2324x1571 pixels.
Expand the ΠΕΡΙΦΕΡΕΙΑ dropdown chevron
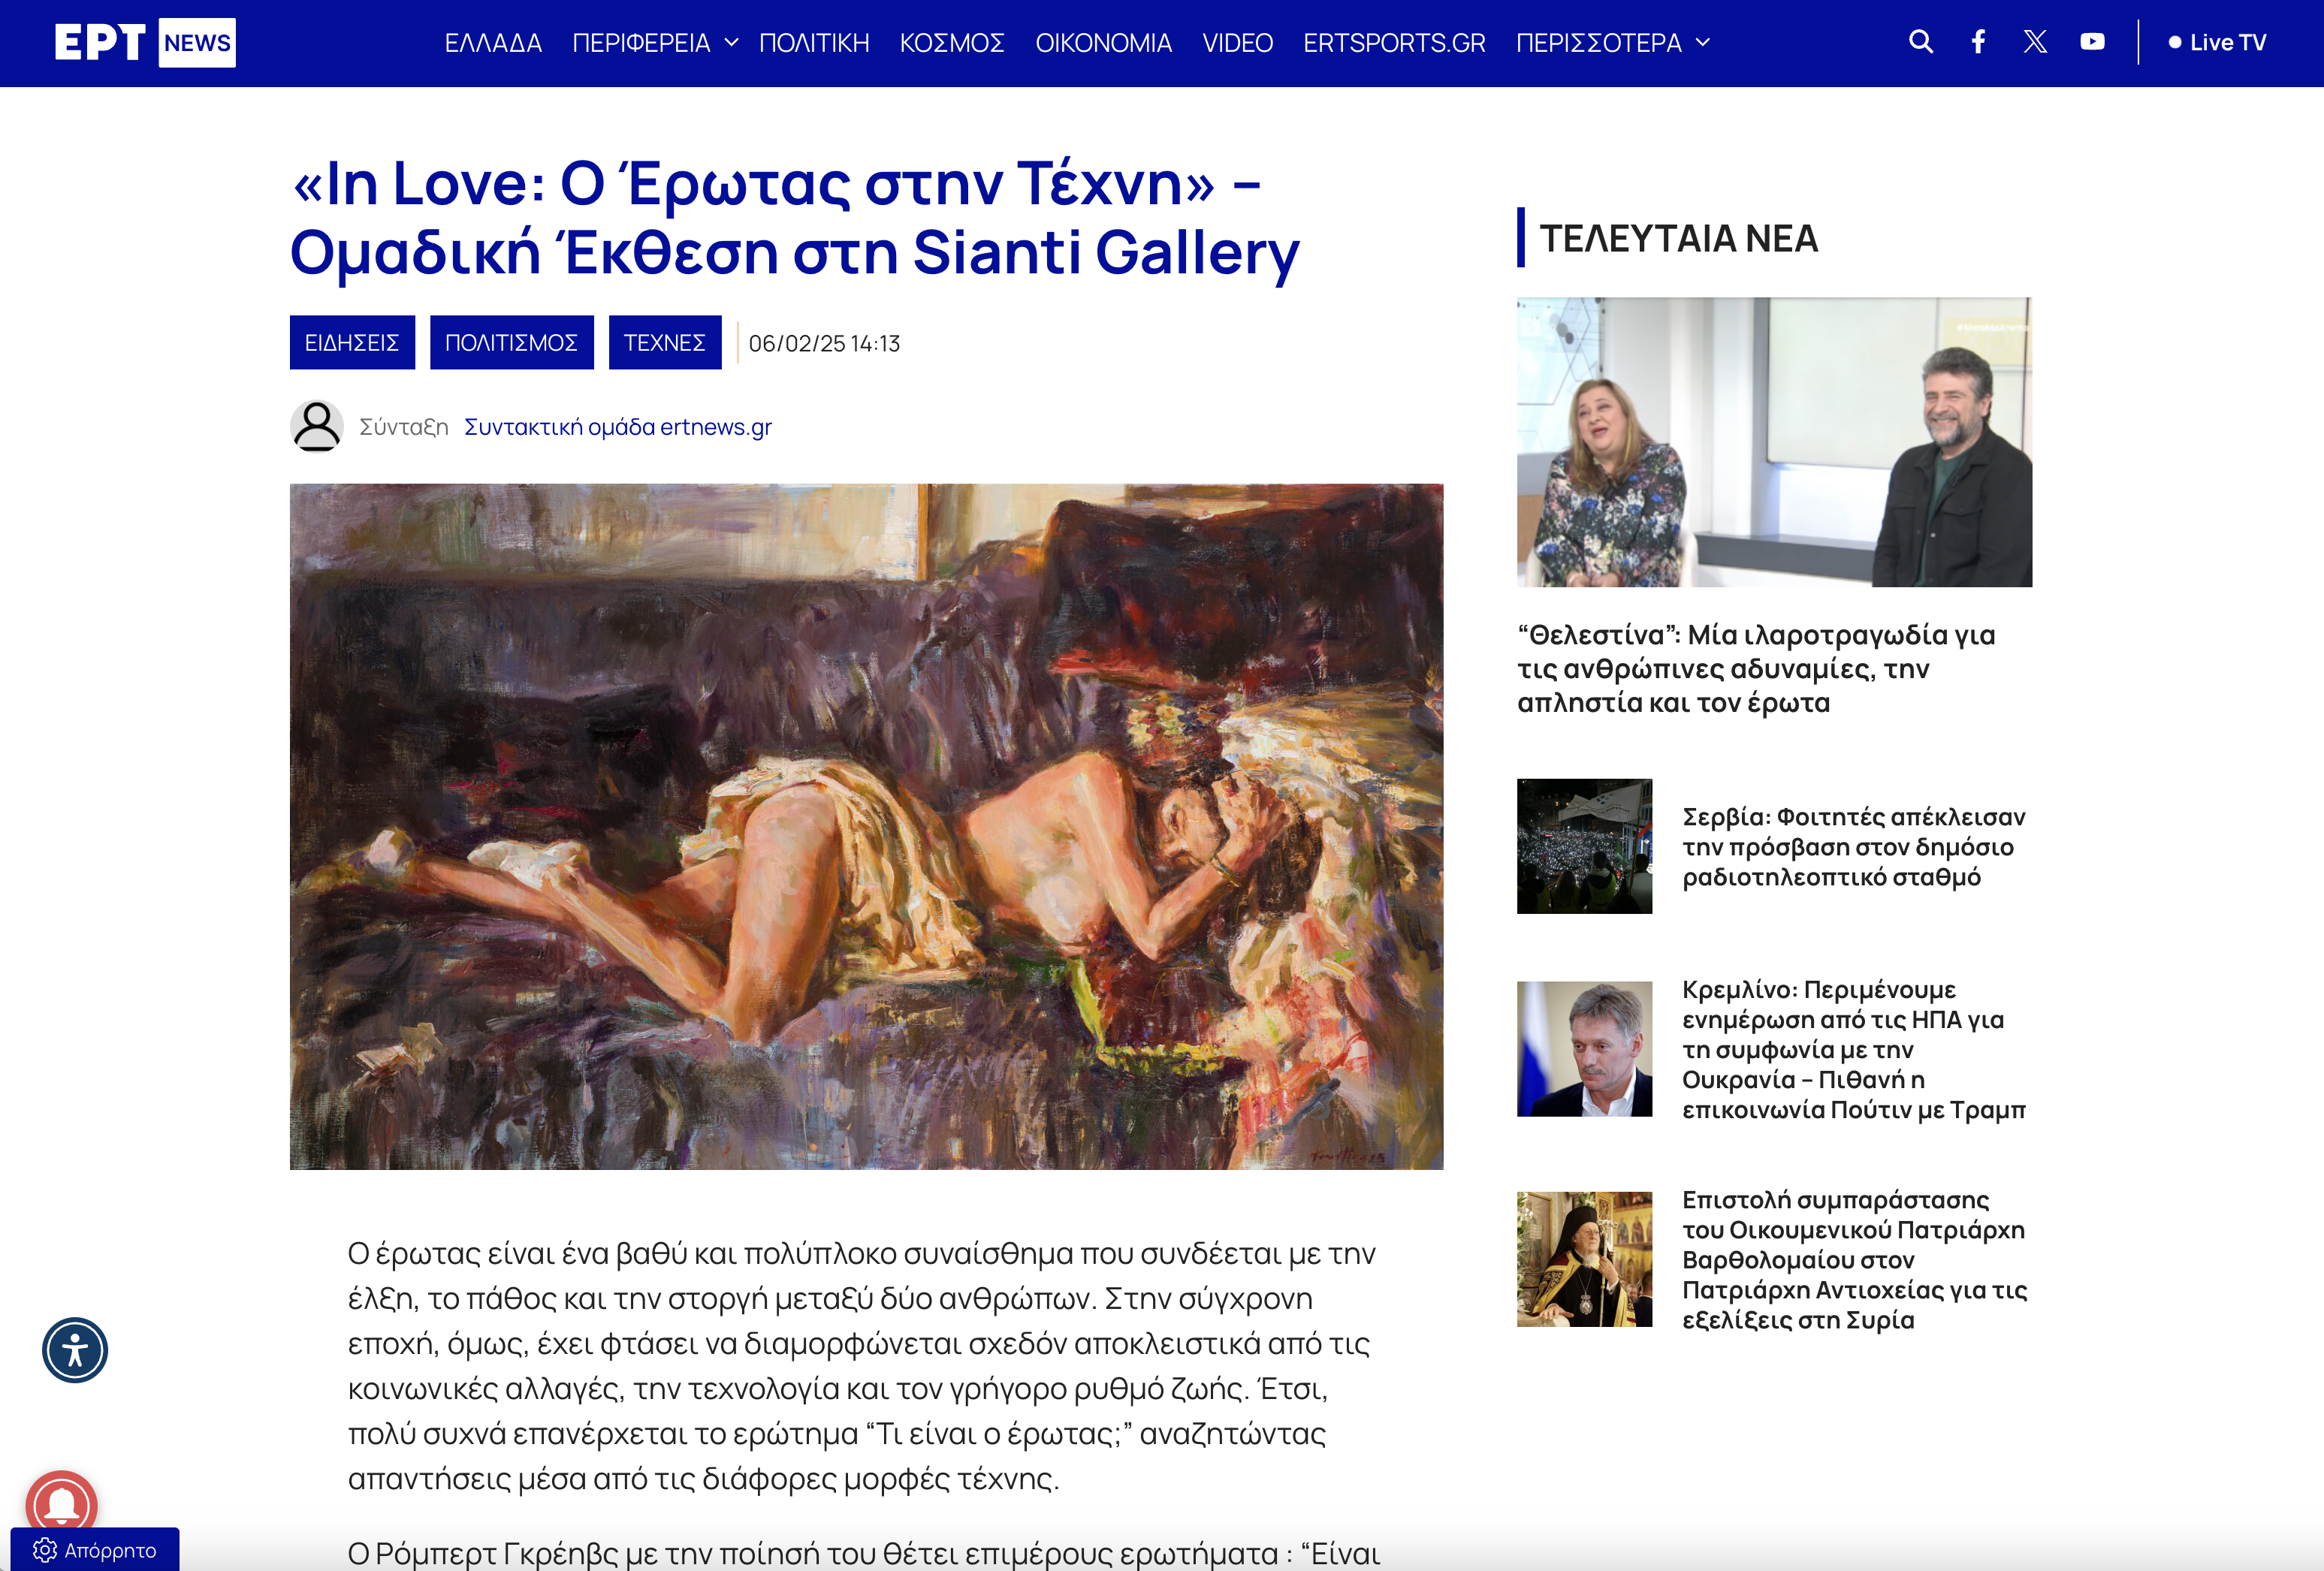click(731, 42)
